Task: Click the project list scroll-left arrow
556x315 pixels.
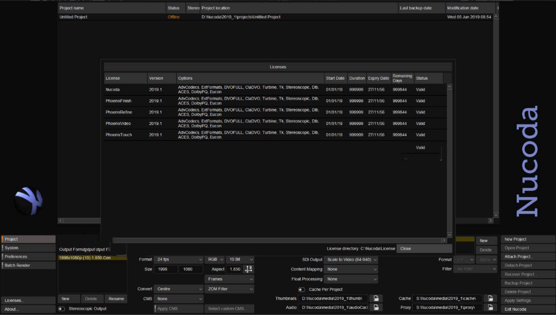Action: pos(60,221)
